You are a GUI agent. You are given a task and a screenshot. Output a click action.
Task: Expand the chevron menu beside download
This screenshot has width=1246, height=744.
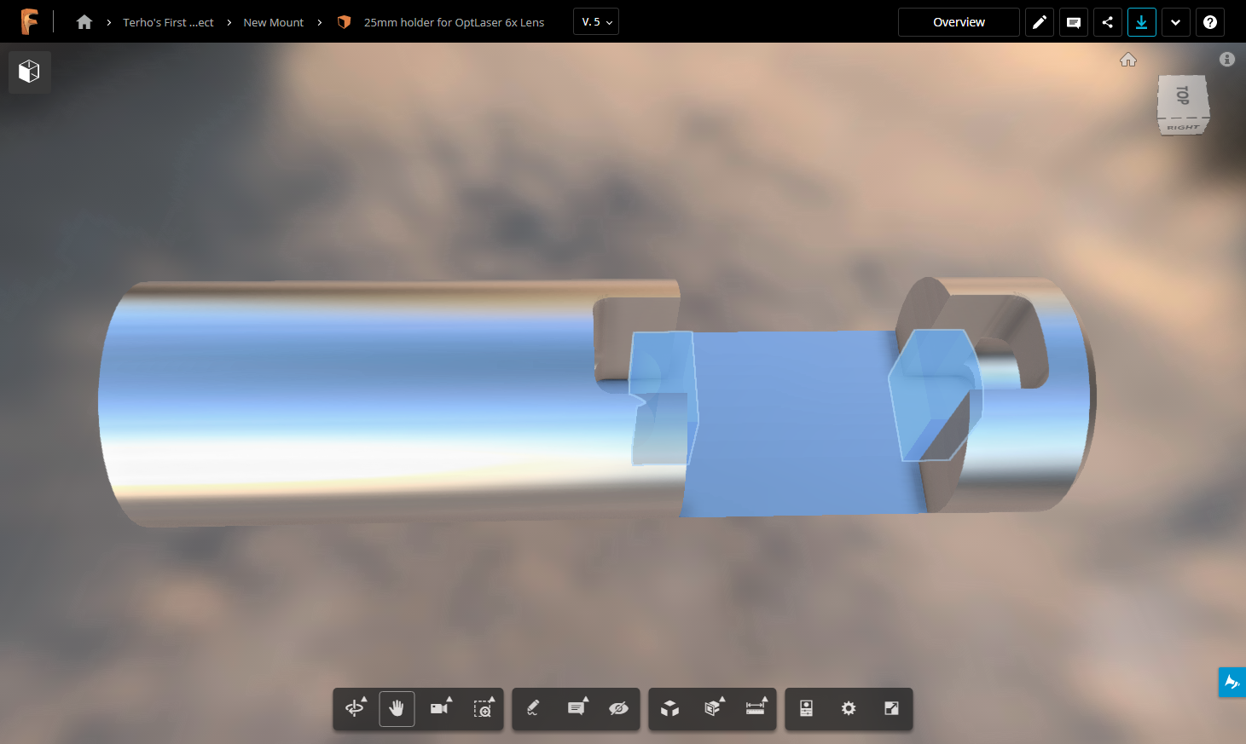pyautogui.click(x=1175, y=22)
